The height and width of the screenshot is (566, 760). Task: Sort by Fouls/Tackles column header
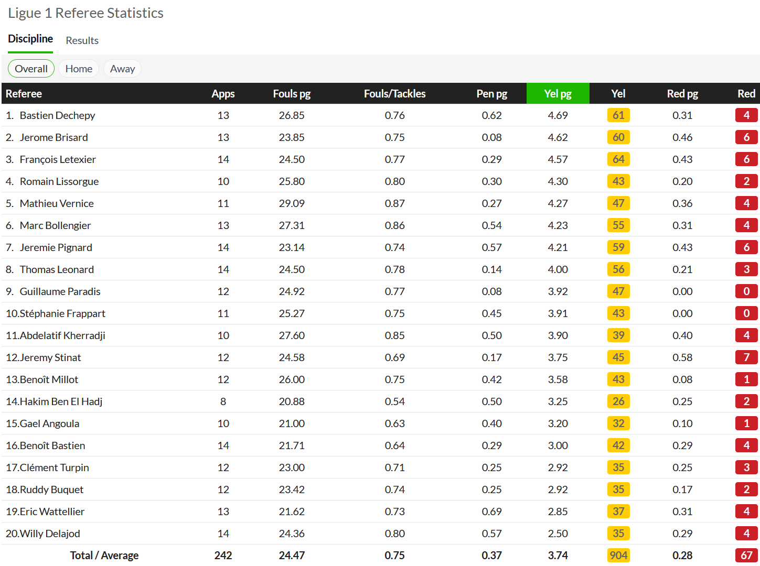[x=394, y=94]
